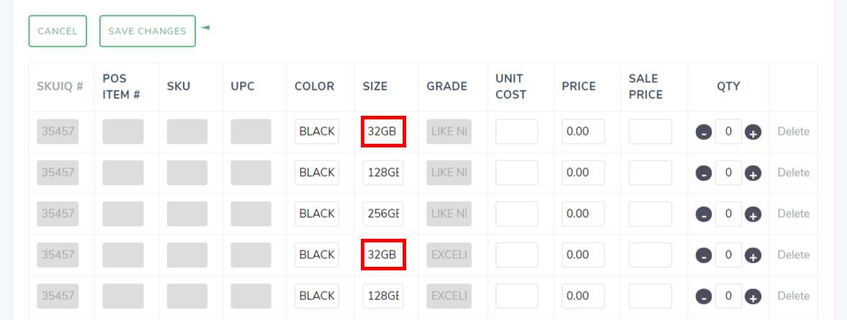The image size is (847, 320).
Task: Select the quantity box in the first row
Action: coord(728,132)
